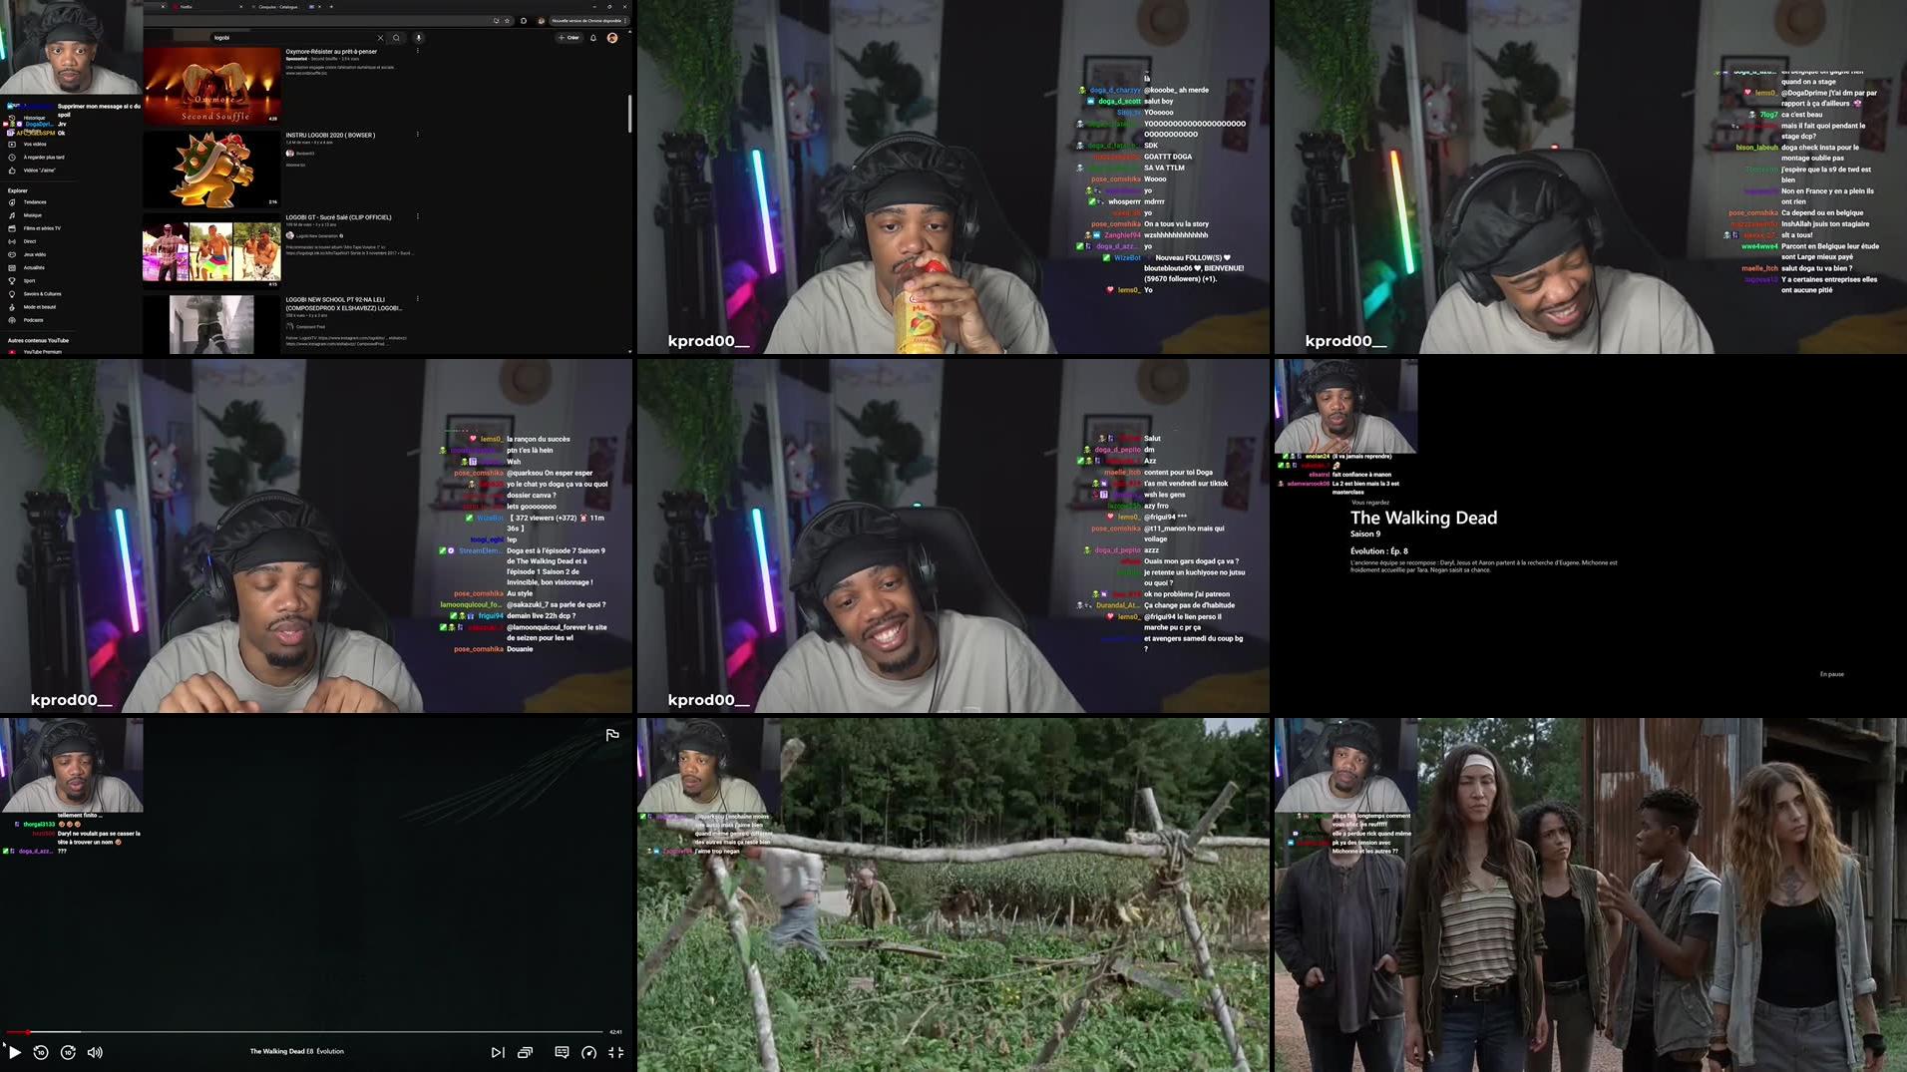
Task: Start YouTube voice search with the microphone
Action: (x=419, y=38)
